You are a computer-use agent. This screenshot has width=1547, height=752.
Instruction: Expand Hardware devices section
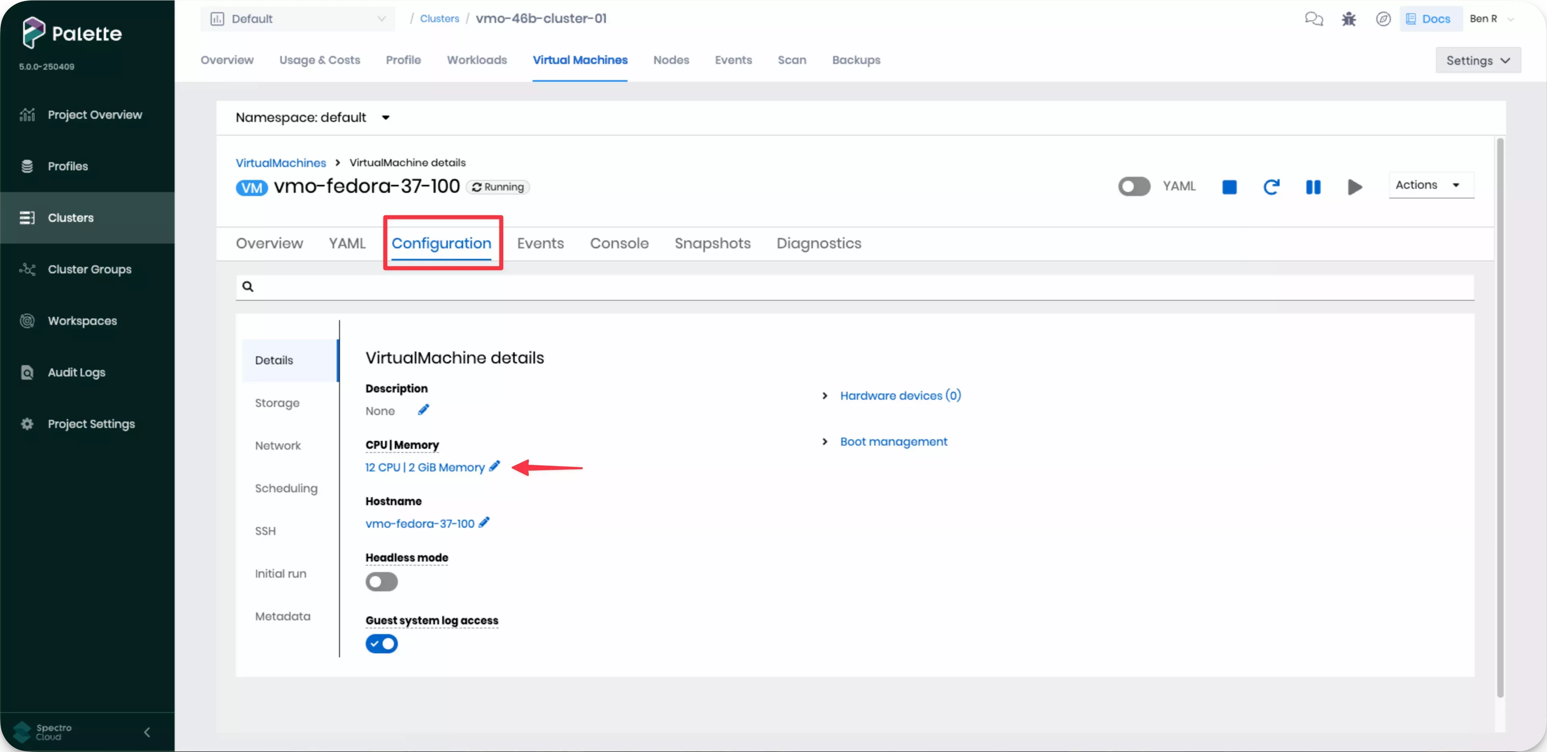click(x=899, y=395)
